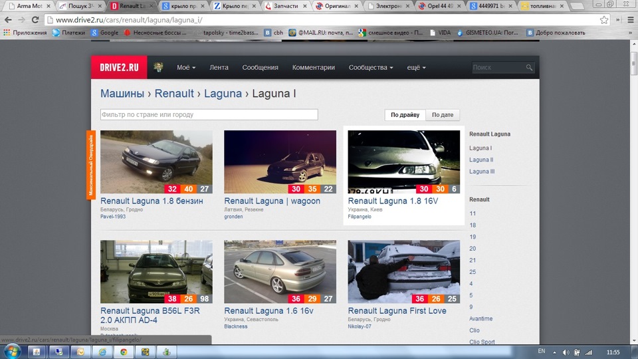Open Renault 19 model in sidebar
Image resolution: width=638 pixels, height=359 pixels.
tap(473, 237)
